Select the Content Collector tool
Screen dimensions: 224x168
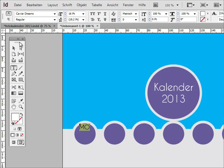[14, 60]
